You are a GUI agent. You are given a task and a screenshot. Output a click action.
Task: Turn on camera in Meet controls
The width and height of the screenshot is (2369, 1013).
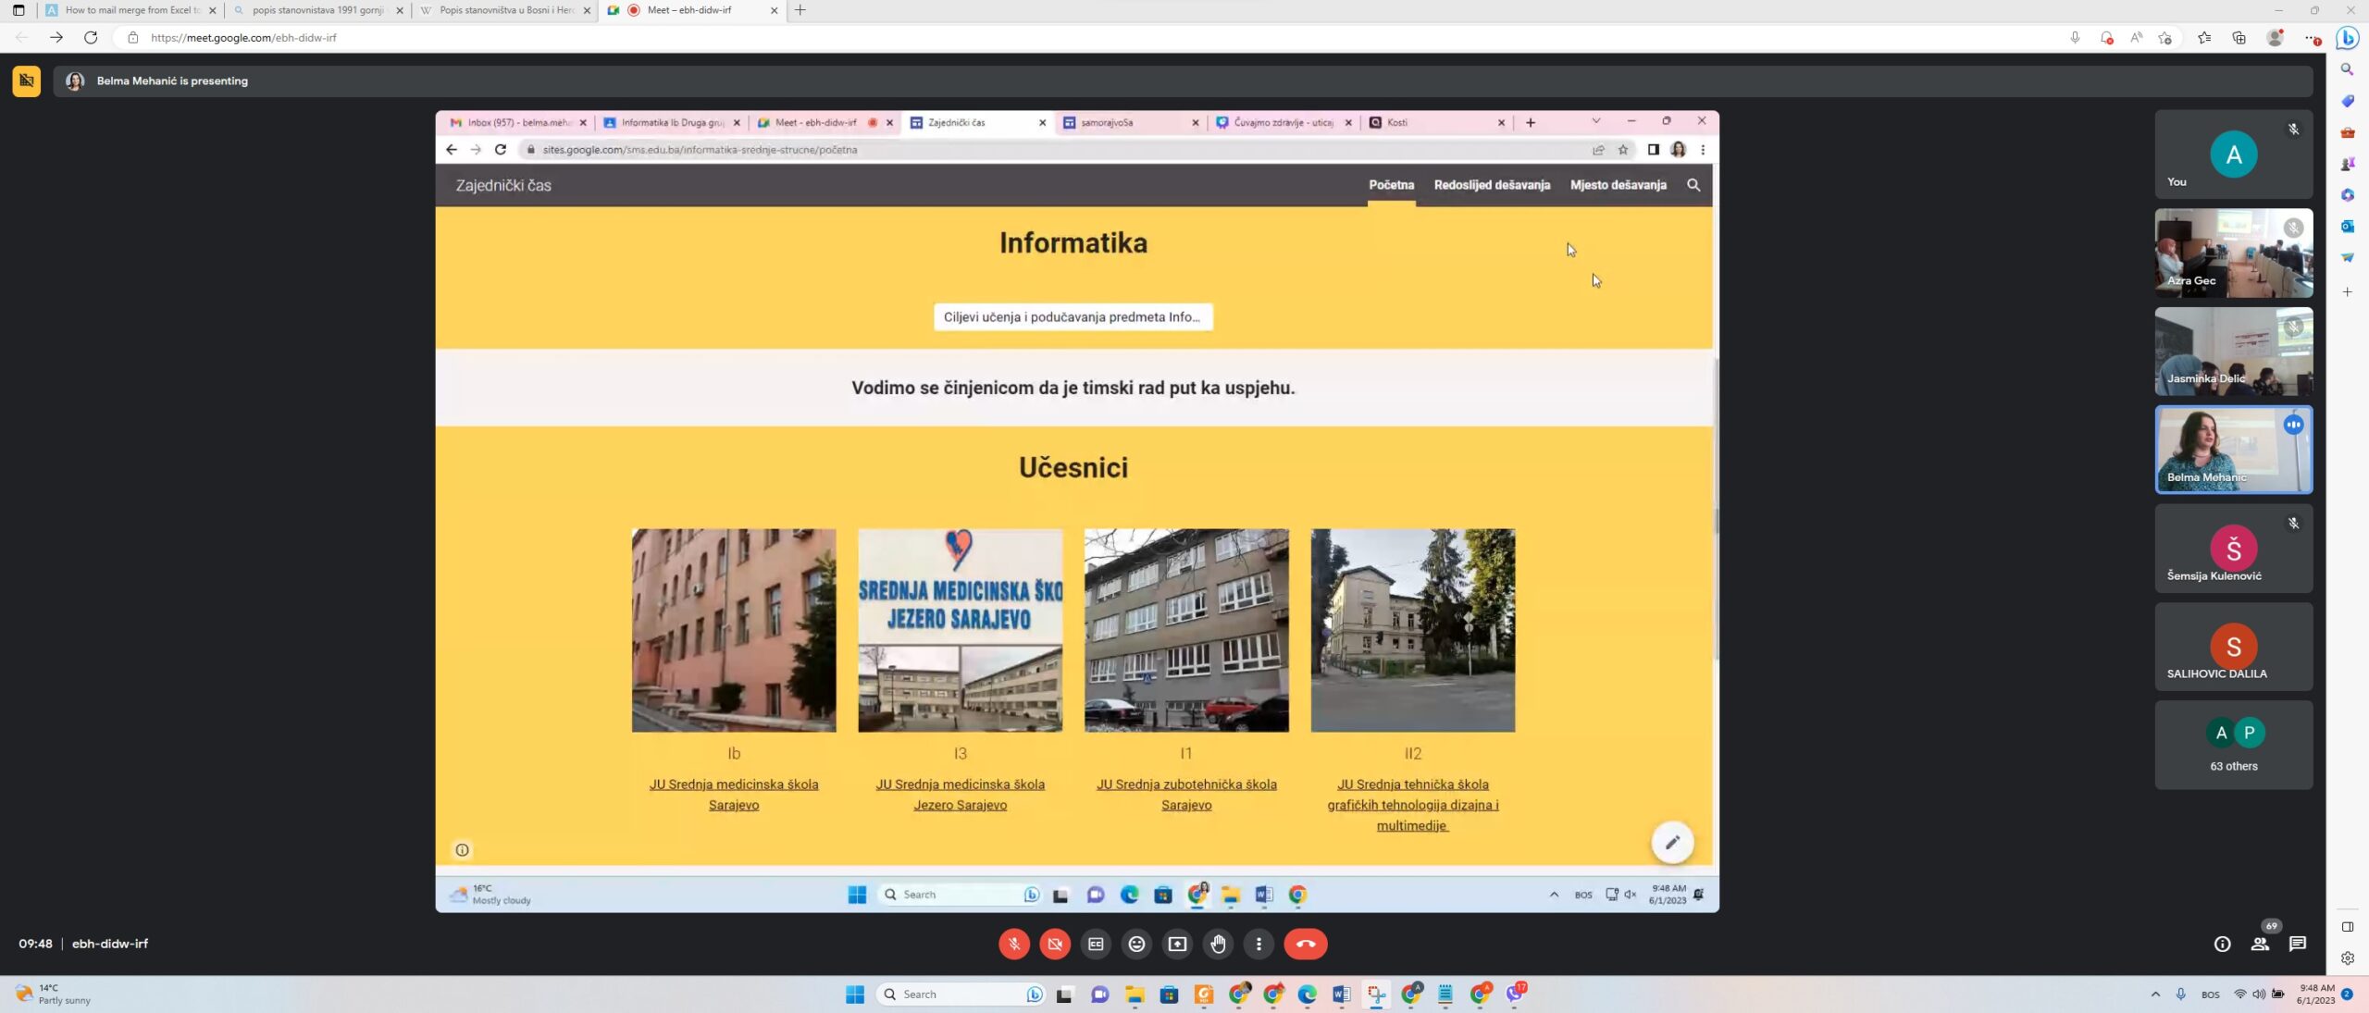(x=1054, y=944)
